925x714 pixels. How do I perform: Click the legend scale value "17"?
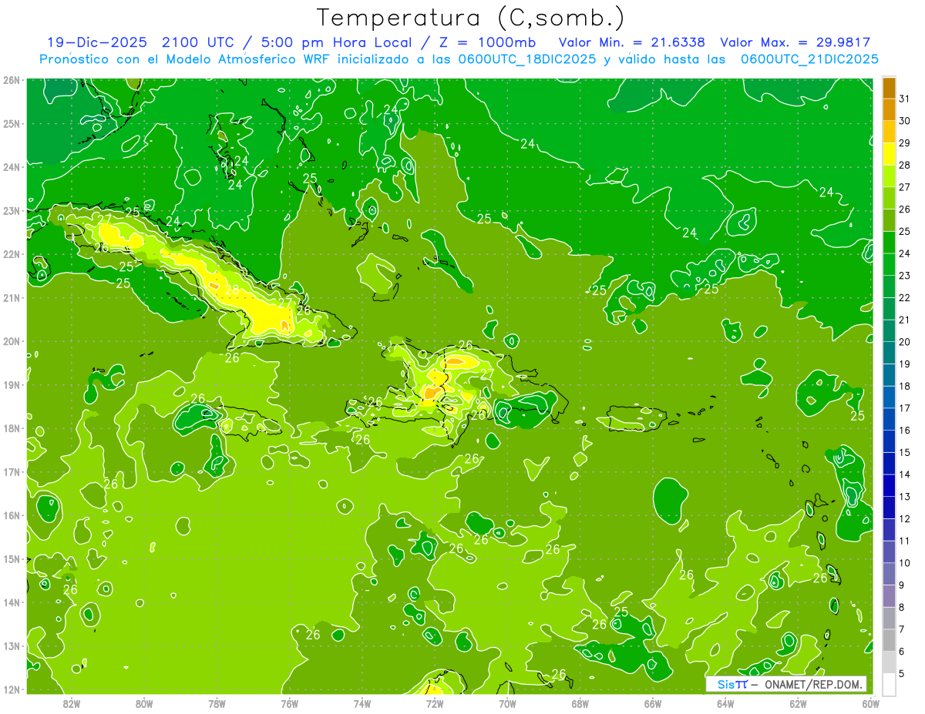point(905,408)
